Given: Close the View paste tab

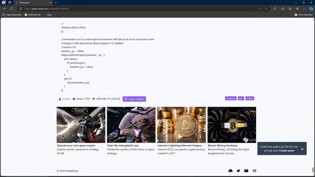Looking at the screenshot, I should point(50,2).
